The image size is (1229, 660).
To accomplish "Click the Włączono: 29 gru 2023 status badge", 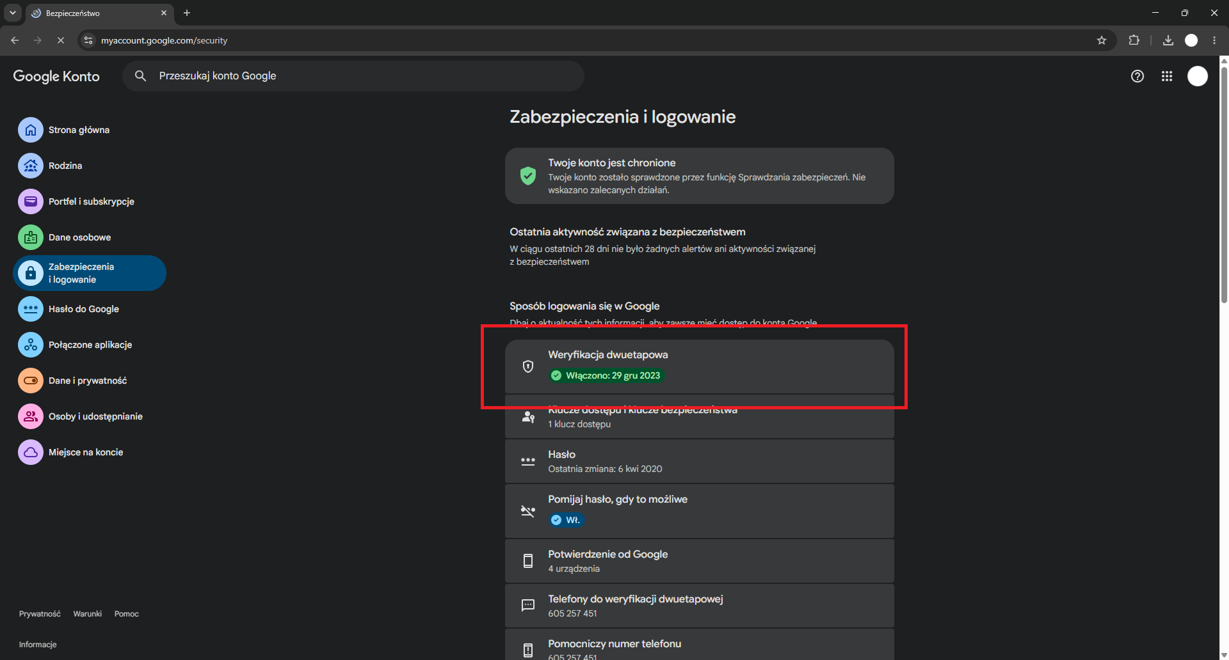I will 607,375.
